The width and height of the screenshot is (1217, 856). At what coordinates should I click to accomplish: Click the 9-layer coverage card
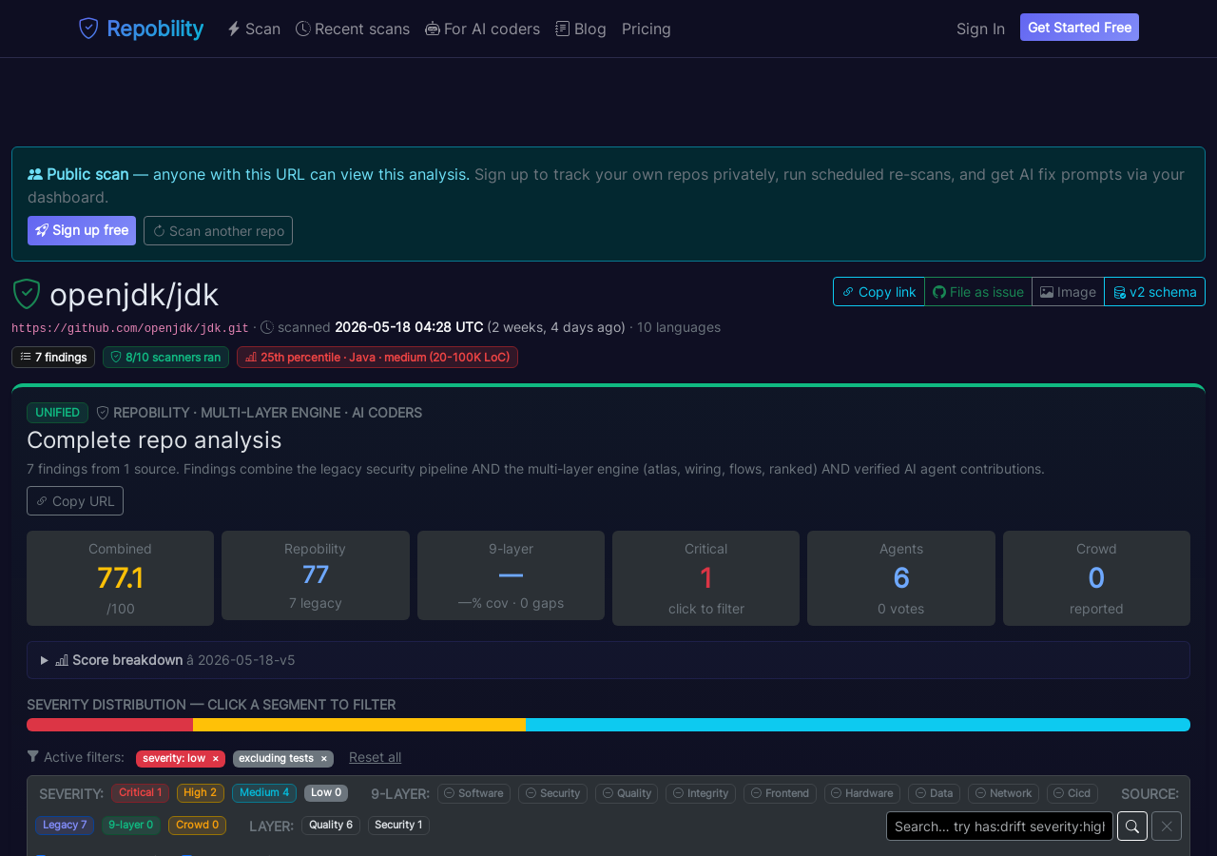click(511, 575)
